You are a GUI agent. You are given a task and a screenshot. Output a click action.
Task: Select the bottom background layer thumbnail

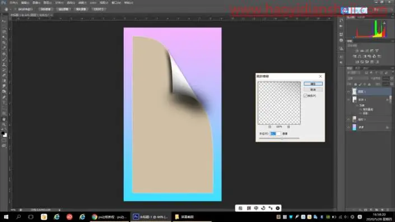(x=354, y=127)
